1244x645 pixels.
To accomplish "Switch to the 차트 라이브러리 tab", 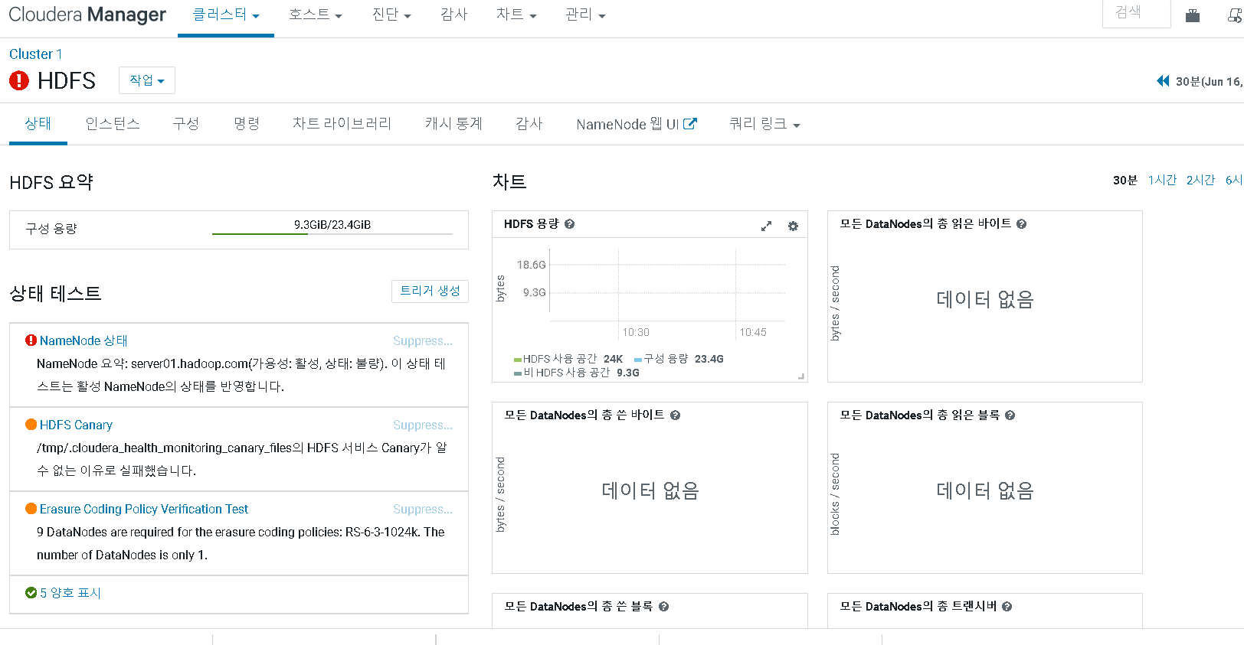I will pyautogui.click(x=342, y=124).
